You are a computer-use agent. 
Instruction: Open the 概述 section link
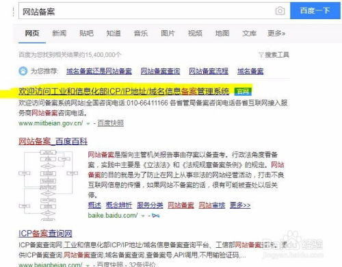tap(94, 205)
